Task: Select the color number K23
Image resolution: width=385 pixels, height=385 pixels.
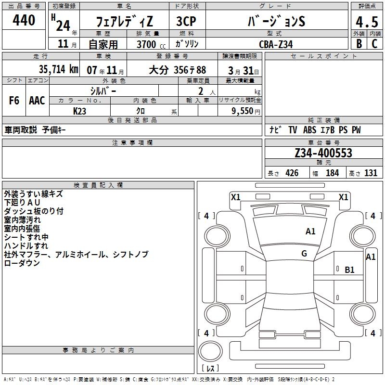Action: (79, 111)
